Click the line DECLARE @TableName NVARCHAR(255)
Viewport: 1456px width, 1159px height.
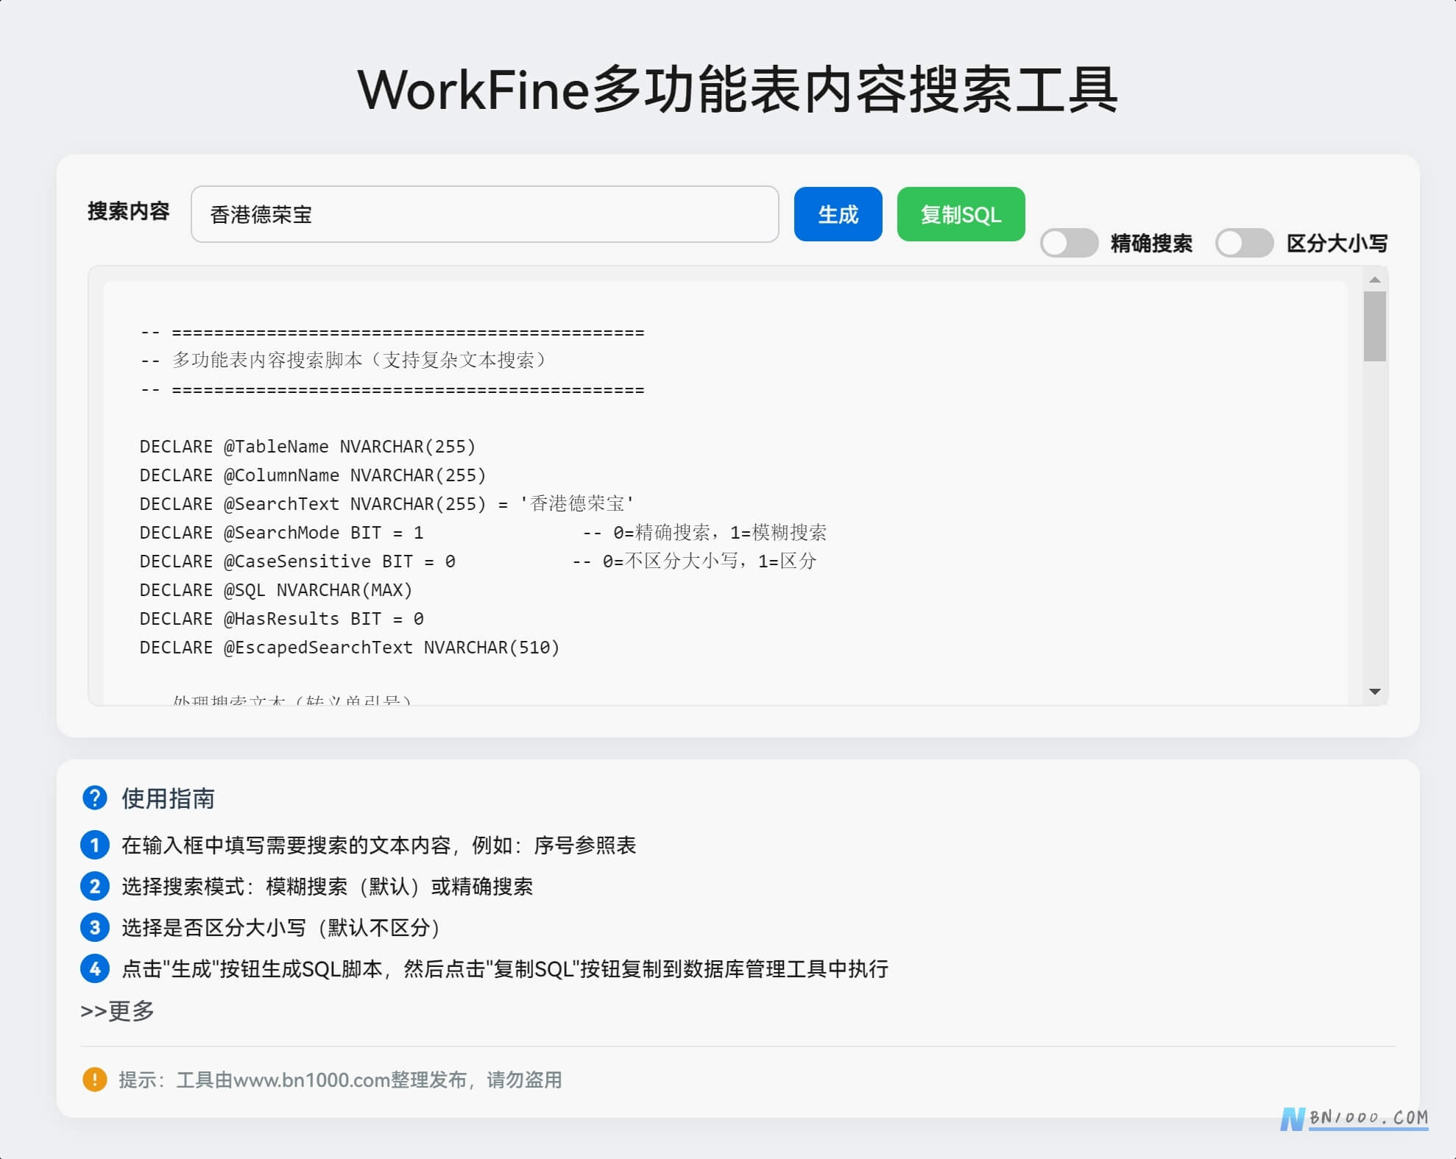coord(308,447)
